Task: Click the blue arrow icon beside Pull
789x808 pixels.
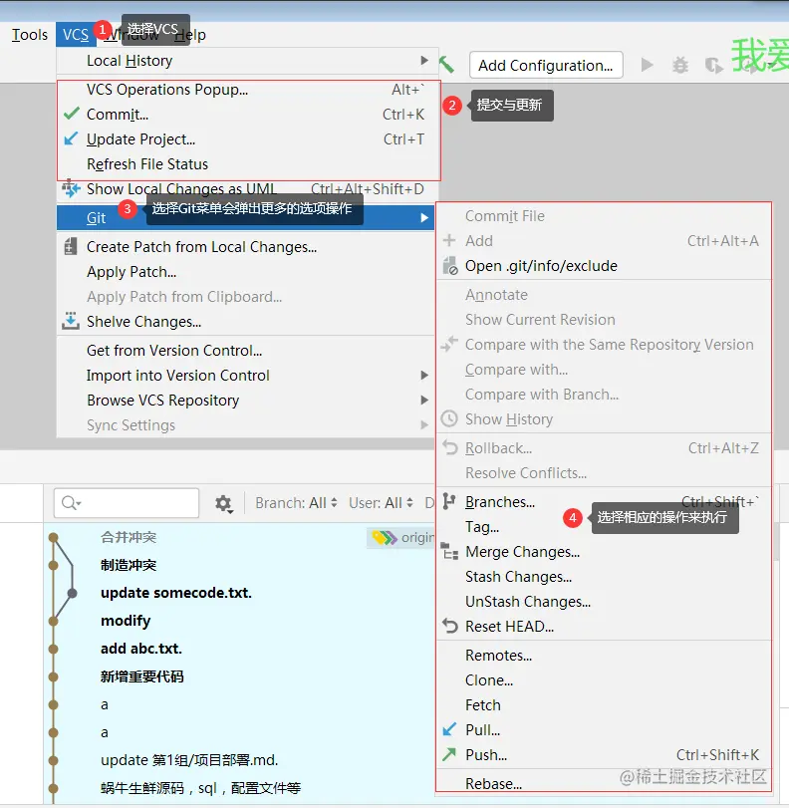Action: click(449, 729)
